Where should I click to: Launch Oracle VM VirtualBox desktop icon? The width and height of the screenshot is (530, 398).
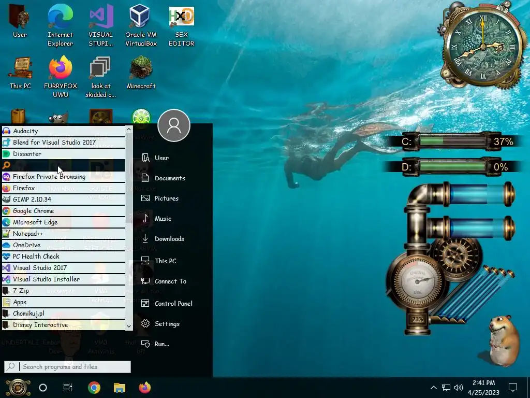(x=141, y=25)
